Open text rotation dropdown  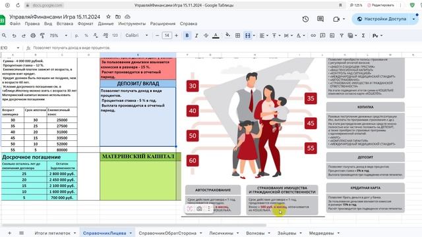point(301,36)
